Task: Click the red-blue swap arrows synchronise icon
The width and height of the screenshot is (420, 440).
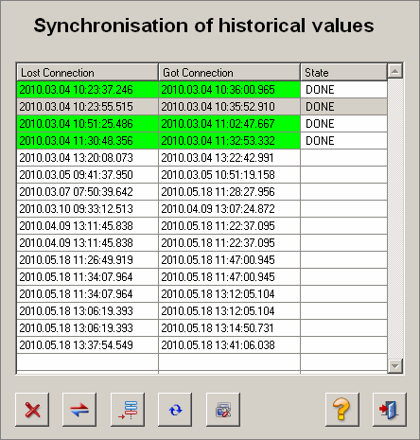Action: coord(79,410)
